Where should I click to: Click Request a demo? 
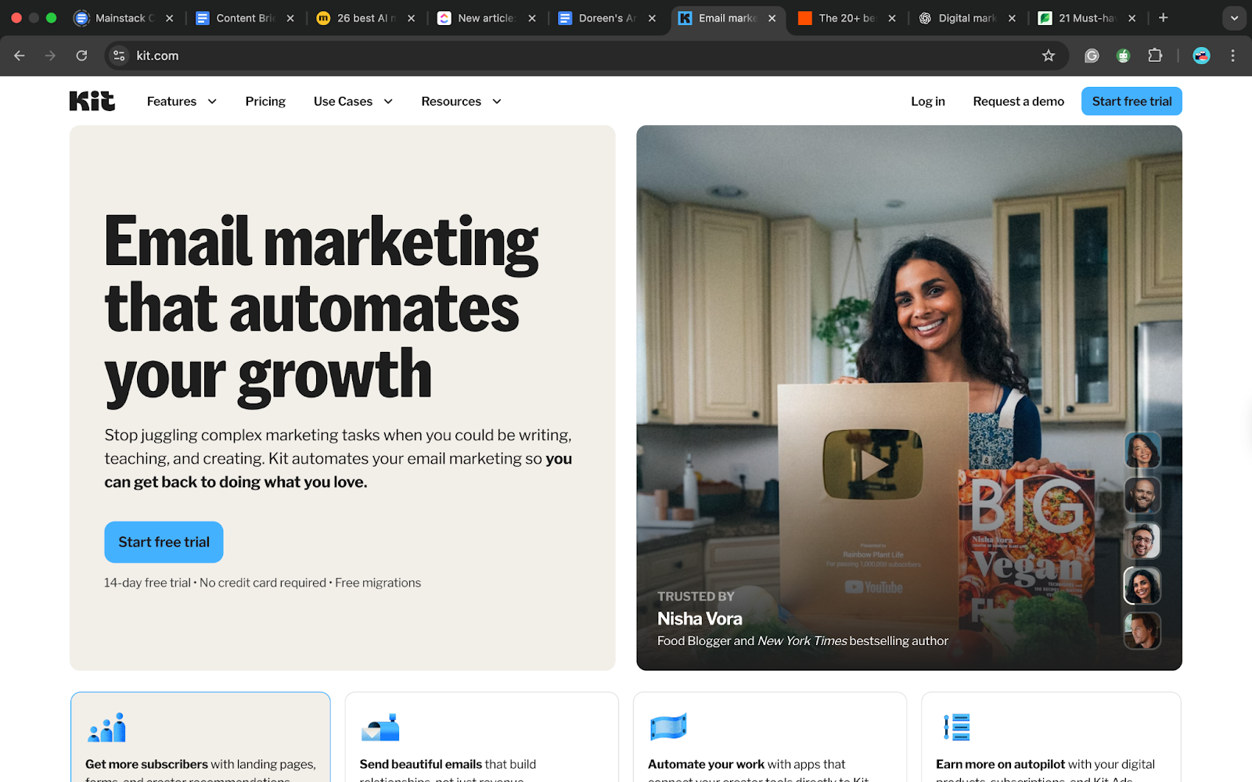(x=1018, y=101)
